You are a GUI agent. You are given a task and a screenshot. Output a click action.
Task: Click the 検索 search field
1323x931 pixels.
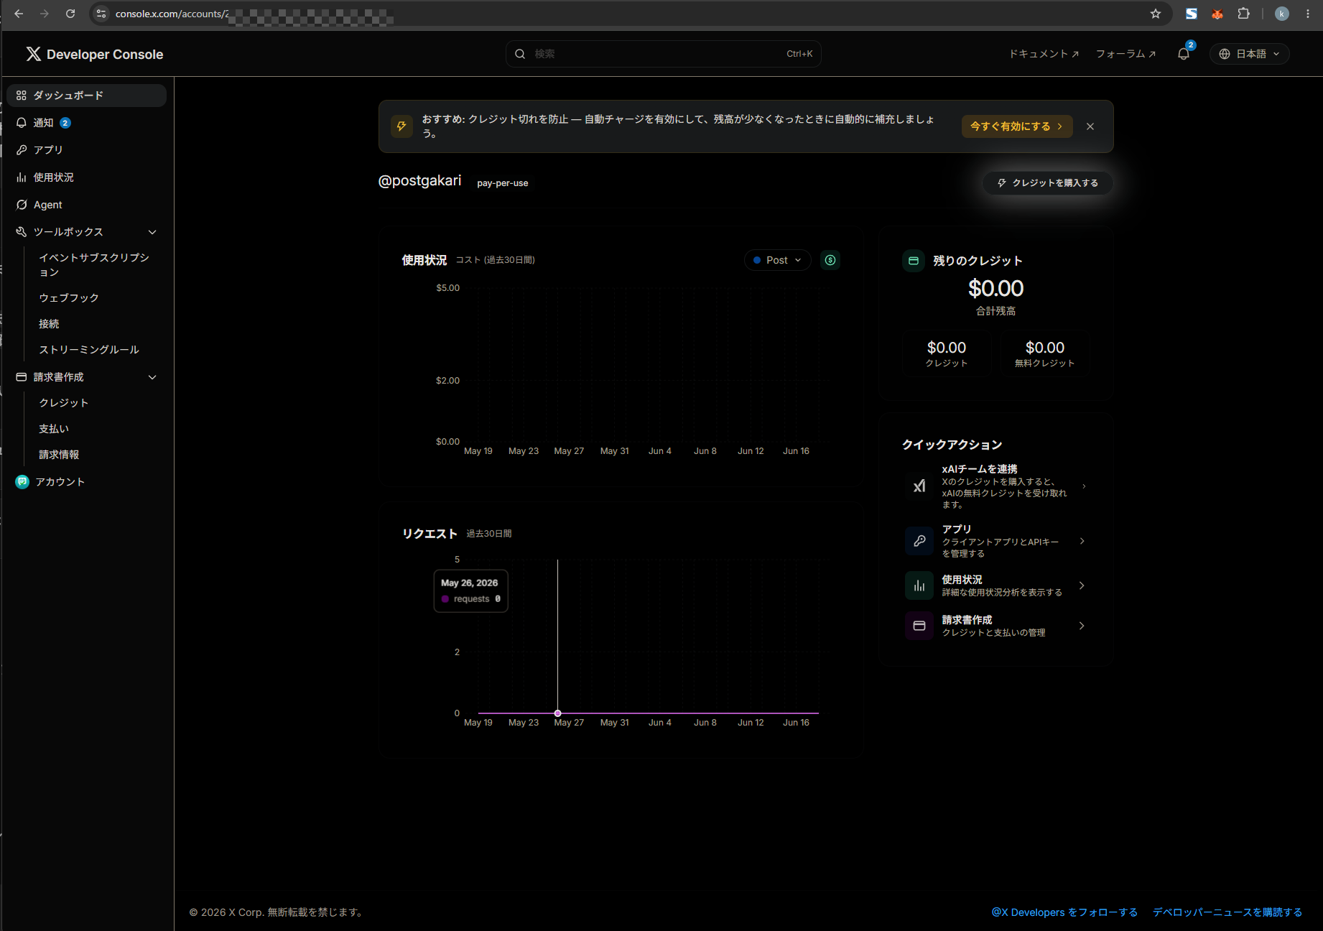(664, 54)
